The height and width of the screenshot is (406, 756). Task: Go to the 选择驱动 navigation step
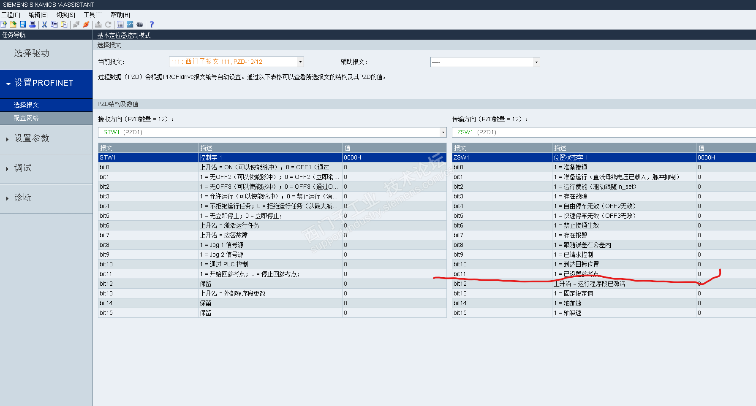pyautogui.click(x=46, y=54)
